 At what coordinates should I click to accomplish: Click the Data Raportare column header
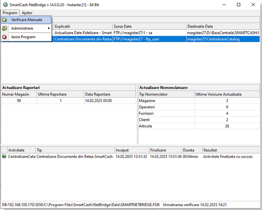point(110,94)
